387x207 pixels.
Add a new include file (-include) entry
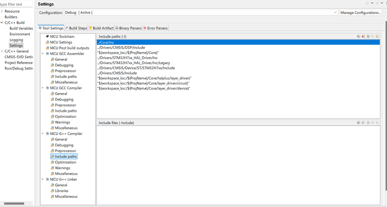click(x=358, y=122)
